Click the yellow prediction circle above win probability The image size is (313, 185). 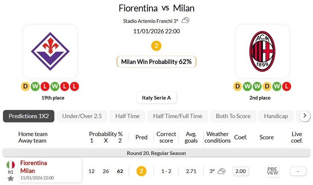pyautogui.click(x=156, y=46)
